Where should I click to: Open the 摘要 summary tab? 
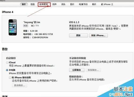[24, 4]
